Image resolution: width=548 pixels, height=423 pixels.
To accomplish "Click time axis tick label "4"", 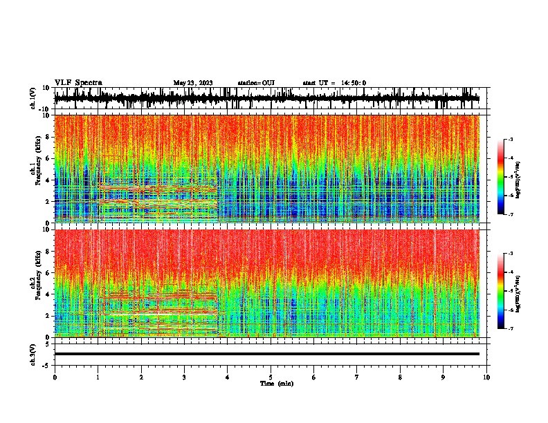I will click(x=228, y=377).
